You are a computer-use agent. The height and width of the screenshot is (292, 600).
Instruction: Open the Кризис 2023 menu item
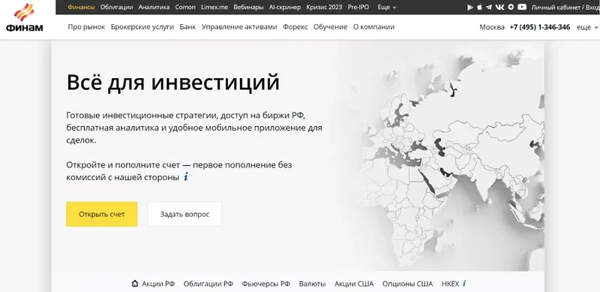click(x=325, y=7)
